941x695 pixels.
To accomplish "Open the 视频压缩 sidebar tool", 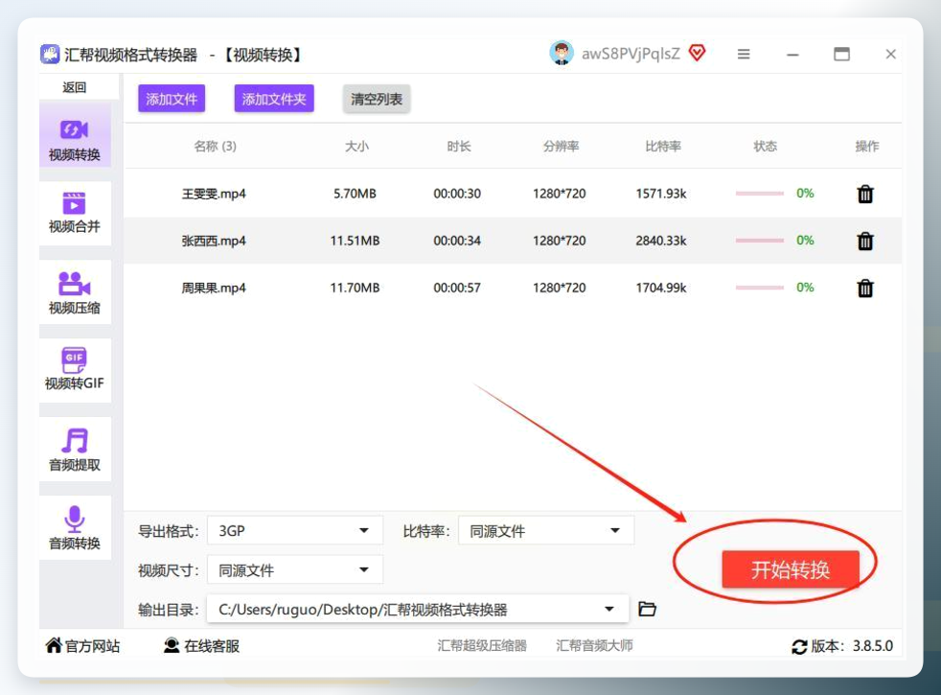I will coord(75,292).
